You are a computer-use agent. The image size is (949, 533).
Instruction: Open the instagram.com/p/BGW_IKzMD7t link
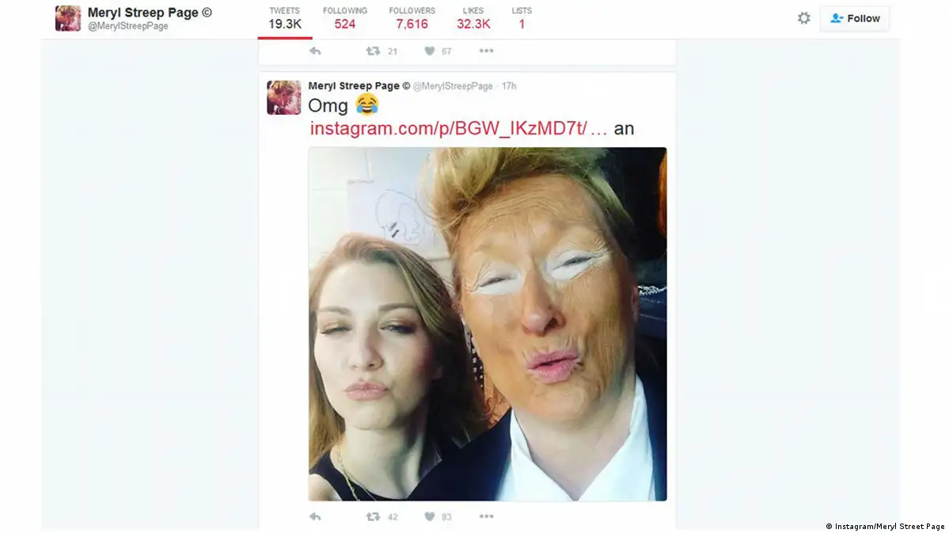(458, 129)
